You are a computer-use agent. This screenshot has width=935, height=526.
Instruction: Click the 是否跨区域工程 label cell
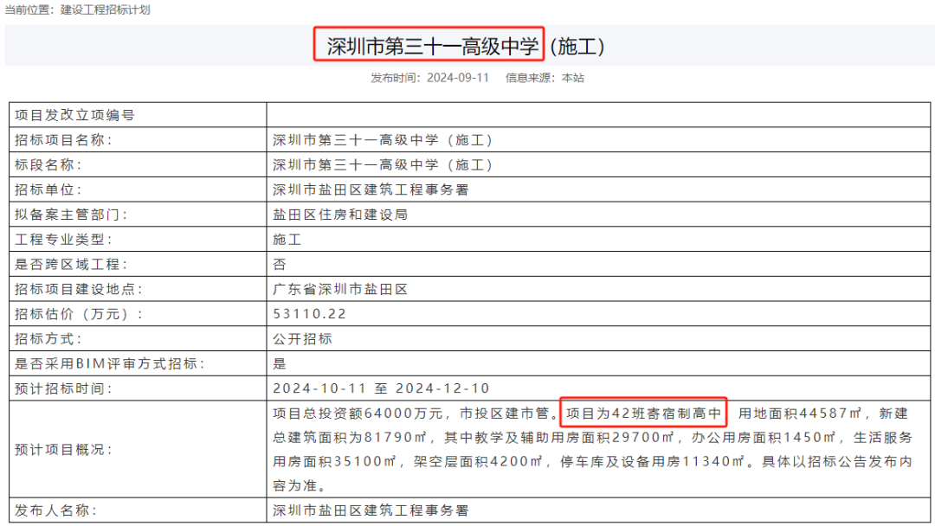point(138,264)
